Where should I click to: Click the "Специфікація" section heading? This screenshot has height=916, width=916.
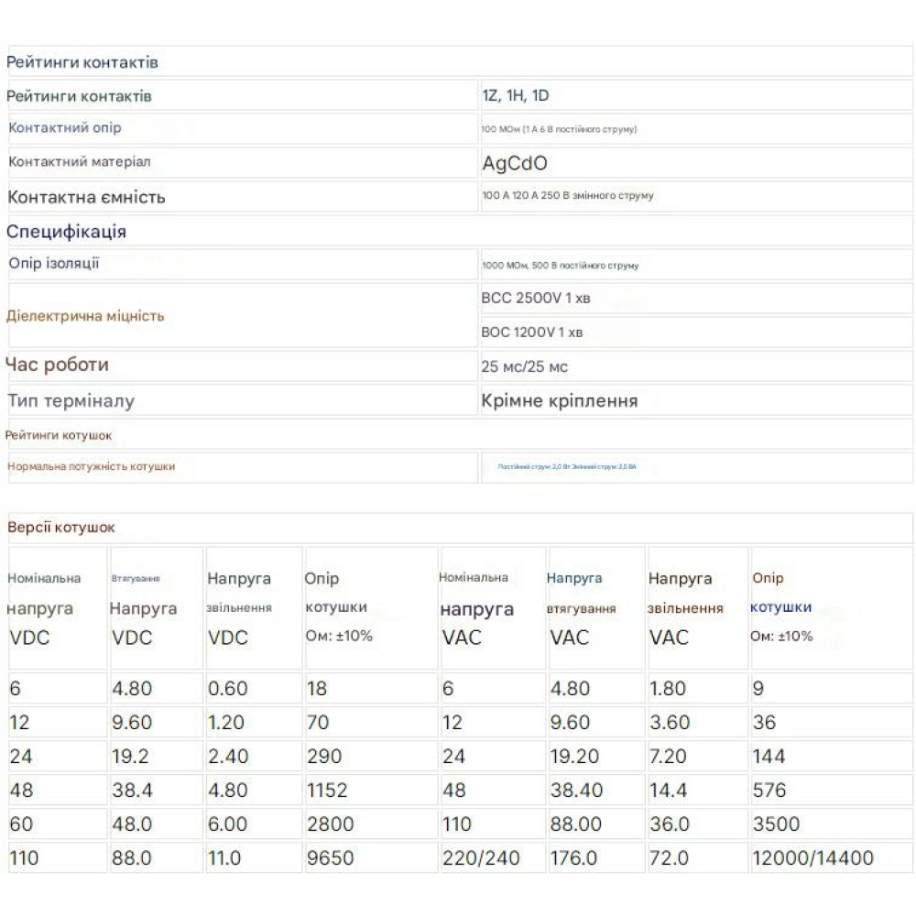click(66, 232)
